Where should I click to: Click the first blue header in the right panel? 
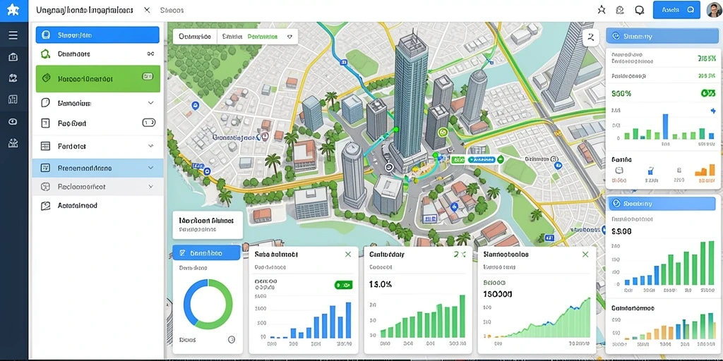click(x=662, y=36)
